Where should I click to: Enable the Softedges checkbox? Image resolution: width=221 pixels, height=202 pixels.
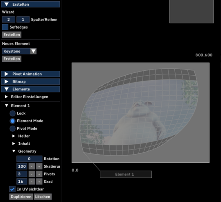[5, 27]
